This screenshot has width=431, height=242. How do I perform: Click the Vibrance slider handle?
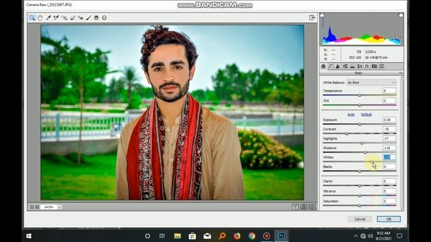click(x=360, y=196)
